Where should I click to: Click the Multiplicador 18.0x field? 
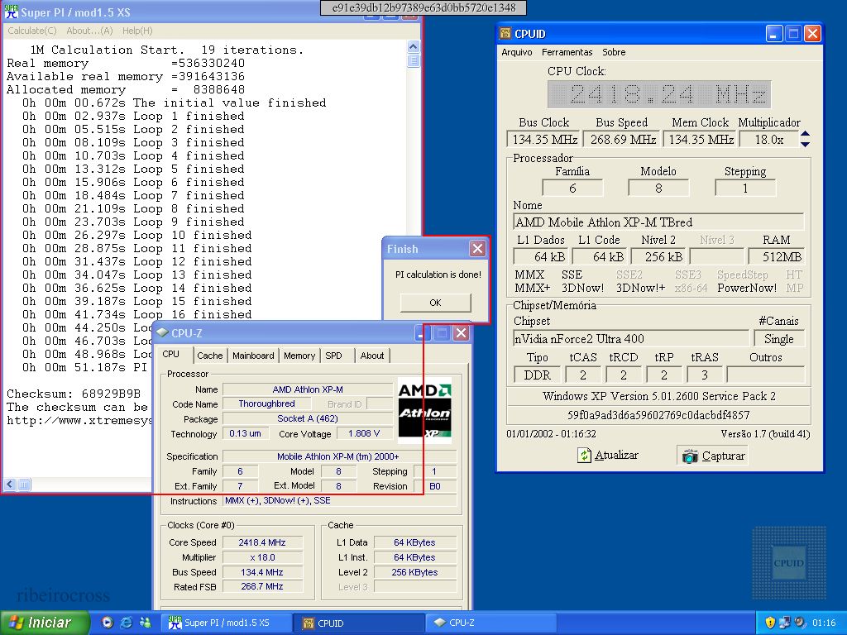(x=769, y=139)
